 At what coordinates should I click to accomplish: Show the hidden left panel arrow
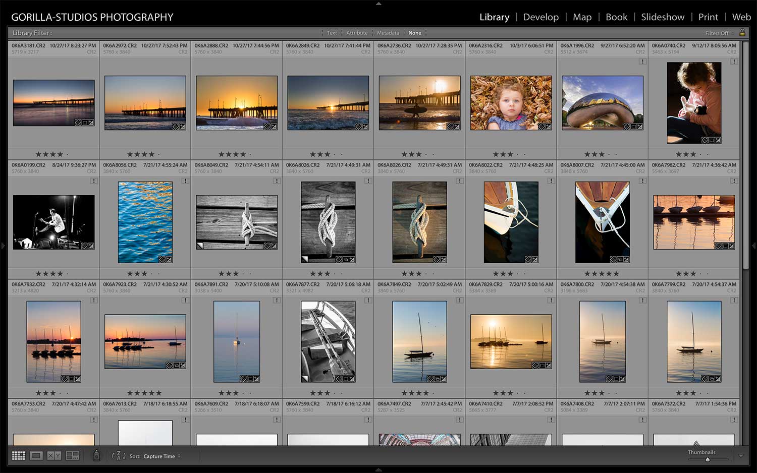[3, 246]
